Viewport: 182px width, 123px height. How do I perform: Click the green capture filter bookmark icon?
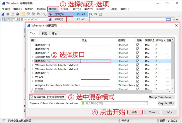point(83,103)
